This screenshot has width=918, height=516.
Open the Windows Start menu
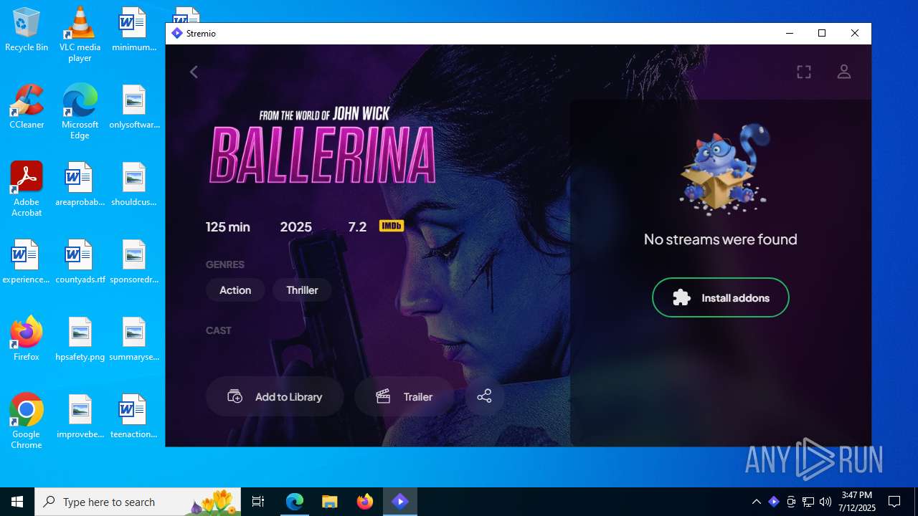(x=17, y=502)
